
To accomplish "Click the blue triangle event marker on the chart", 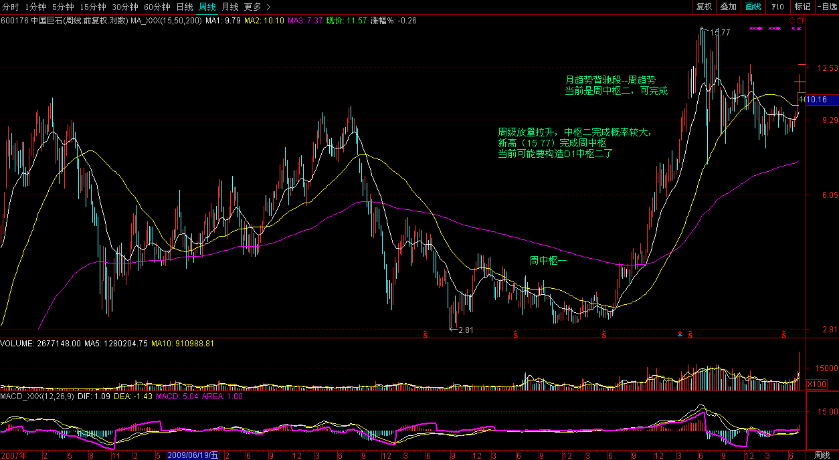I will click(680, 332).
